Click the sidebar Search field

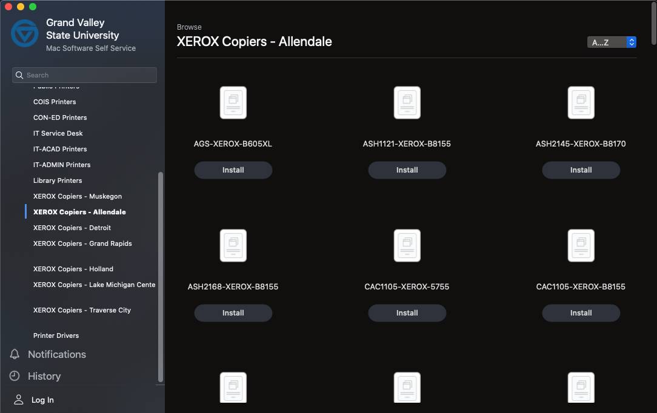(85, 75)
